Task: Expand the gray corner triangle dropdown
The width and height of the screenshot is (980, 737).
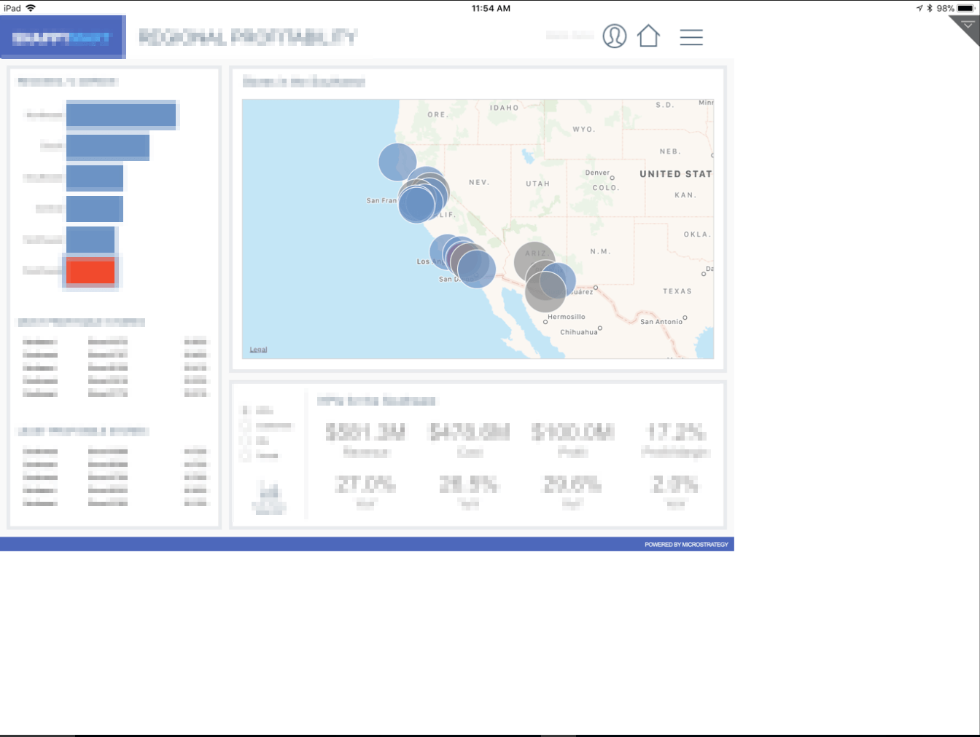Action: [x=966, y=28]
